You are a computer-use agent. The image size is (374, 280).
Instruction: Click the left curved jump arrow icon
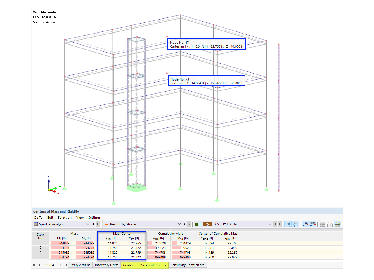tap(288, 224)
